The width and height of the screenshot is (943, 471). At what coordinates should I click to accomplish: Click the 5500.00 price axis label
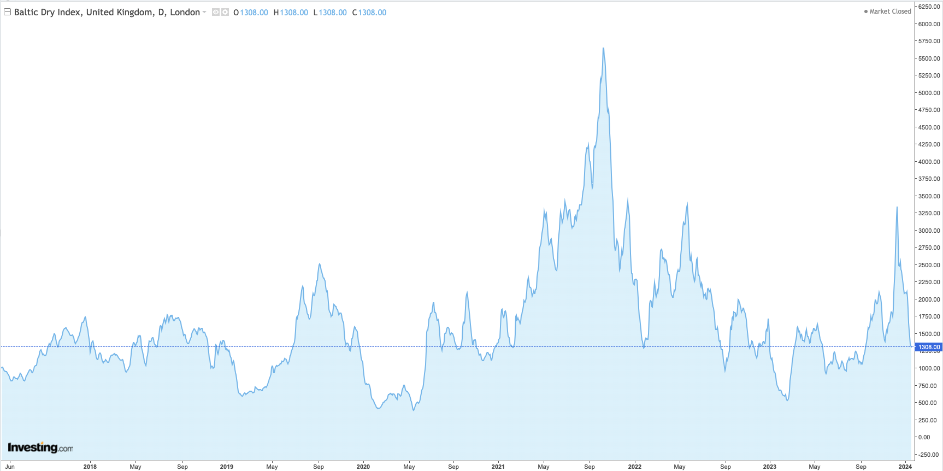click(x=929, y=58)
